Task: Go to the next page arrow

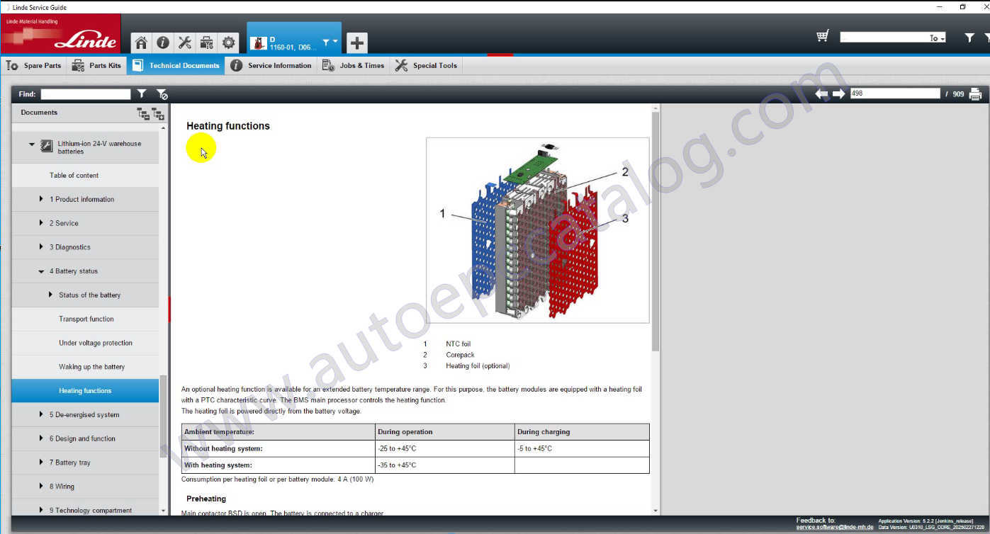Action: pos(839,94)
